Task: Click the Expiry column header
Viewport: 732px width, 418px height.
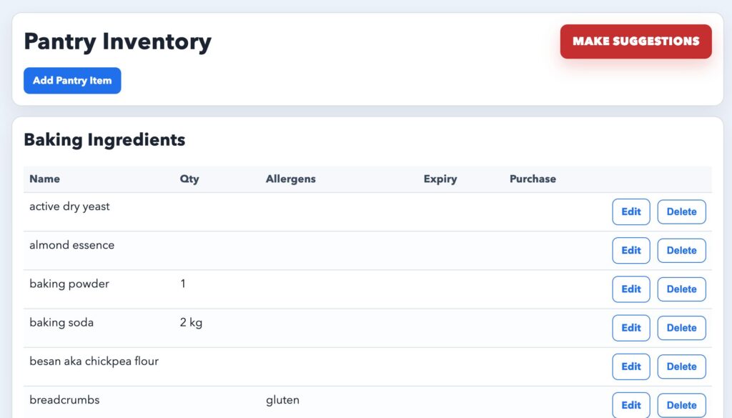Action: click(x=440, y=179)
